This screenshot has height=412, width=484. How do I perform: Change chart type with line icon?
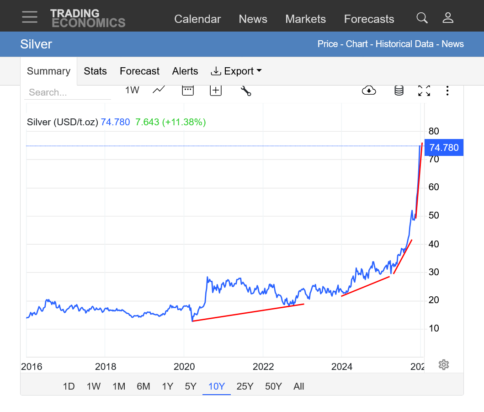coord(159,90)
